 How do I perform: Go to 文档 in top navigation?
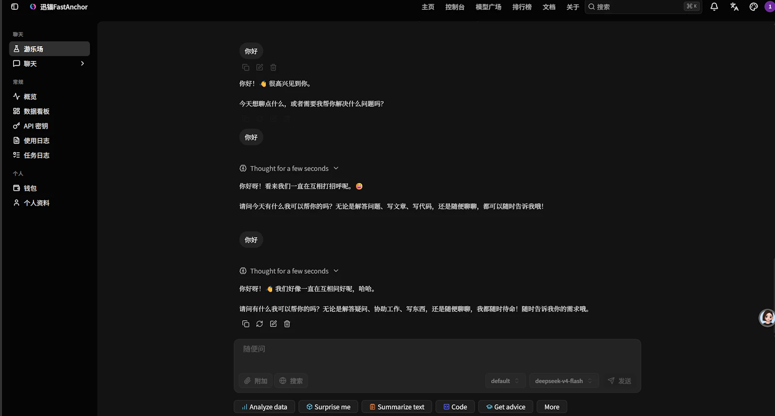click(549, 7)
